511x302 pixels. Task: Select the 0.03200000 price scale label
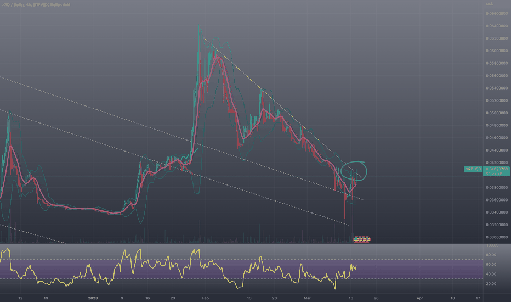(x=497, y=225)
